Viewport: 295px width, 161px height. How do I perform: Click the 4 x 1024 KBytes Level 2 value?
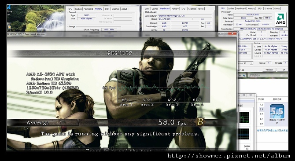(271, 53)
